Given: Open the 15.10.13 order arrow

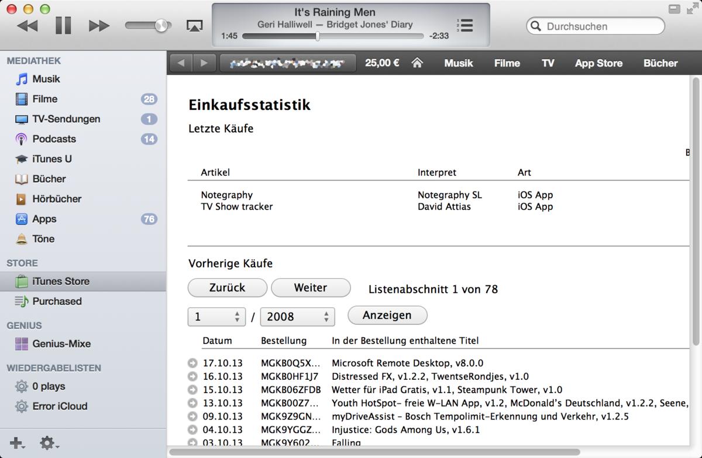Looking at the screenshot, I should (192, 390).
